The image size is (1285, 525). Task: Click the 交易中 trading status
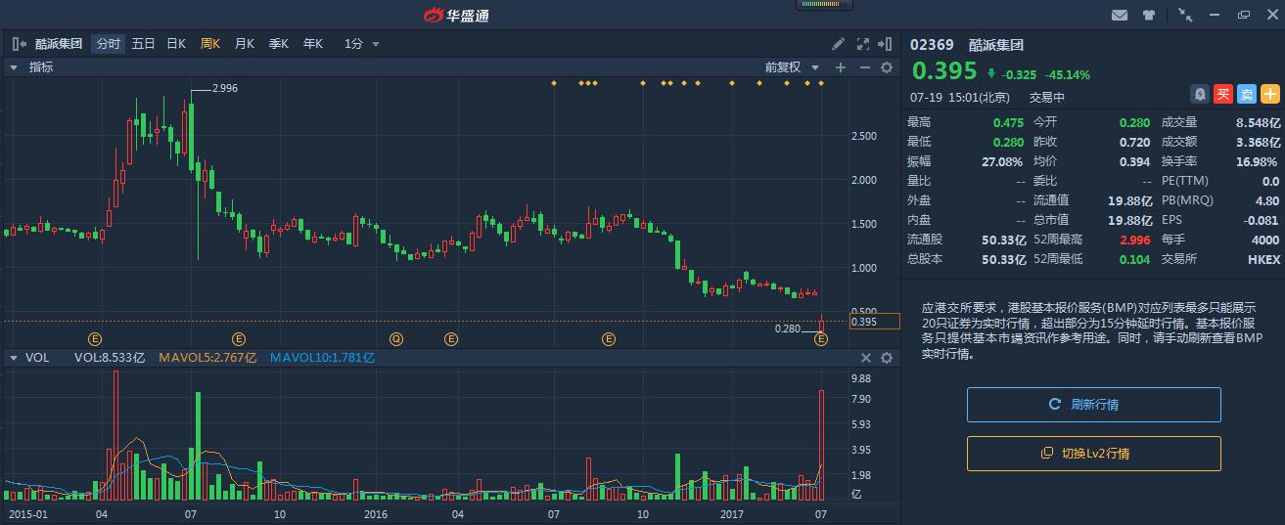click(x=1047, y=97)
